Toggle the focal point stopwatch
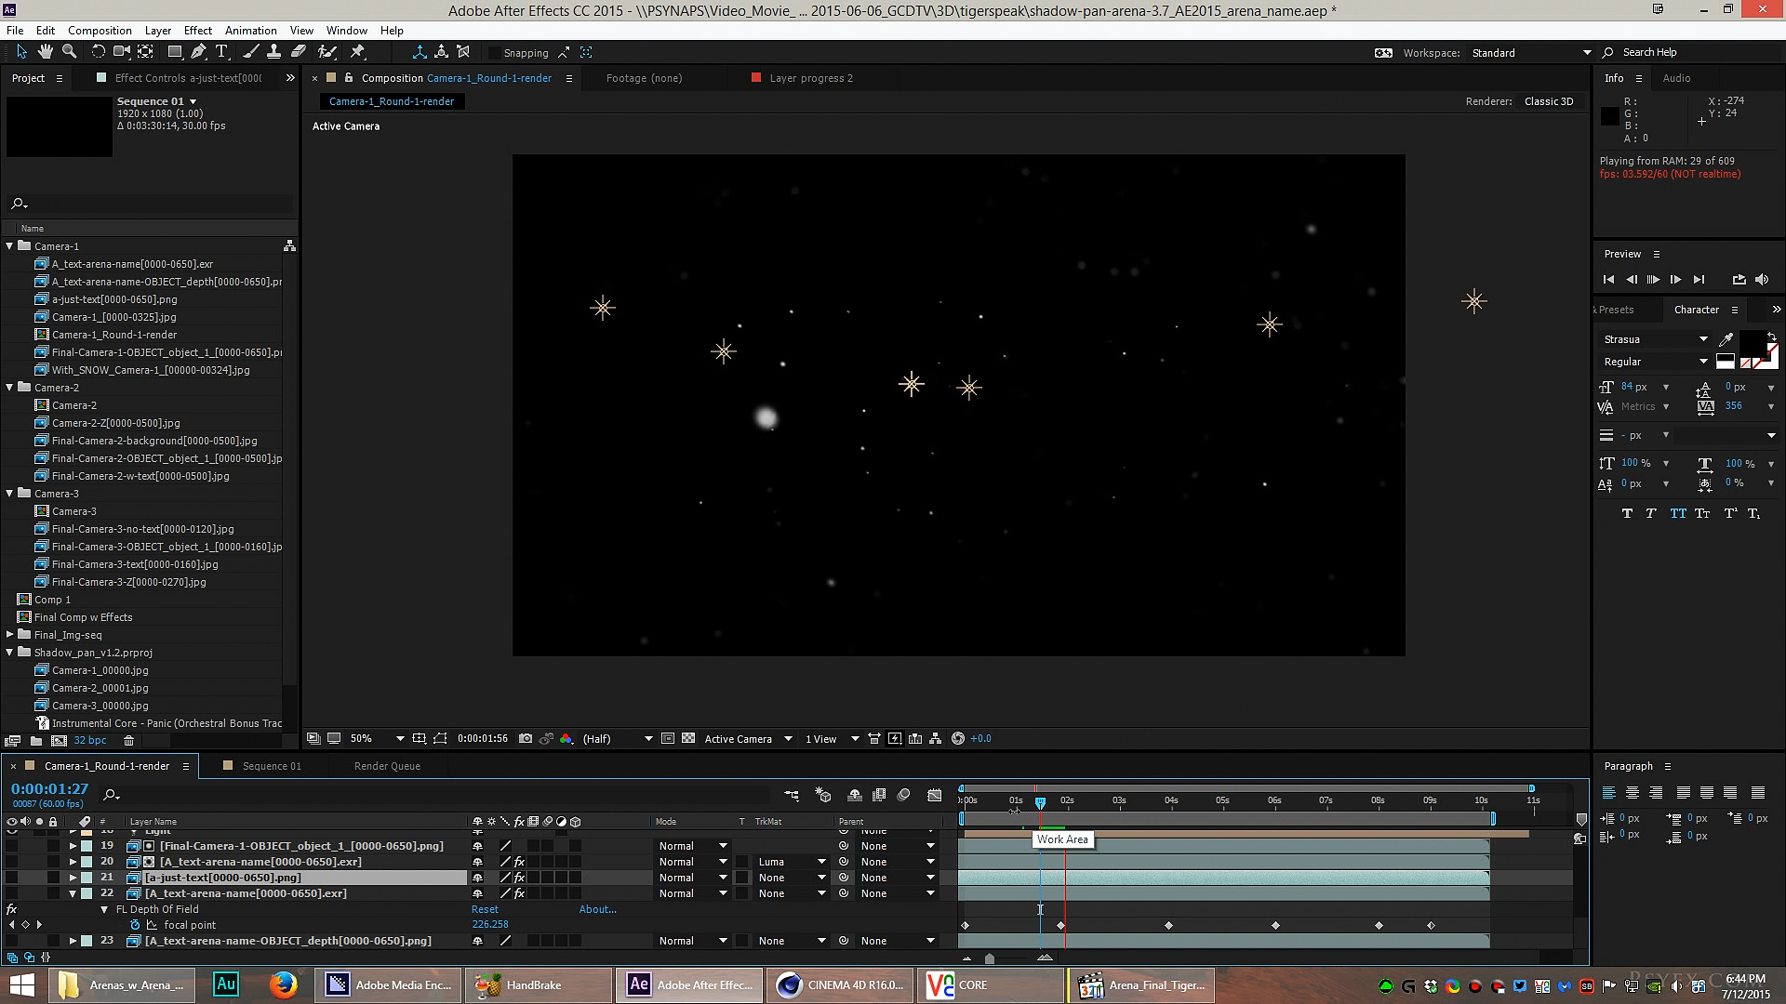1786x1004 pixels. (136, 925)
